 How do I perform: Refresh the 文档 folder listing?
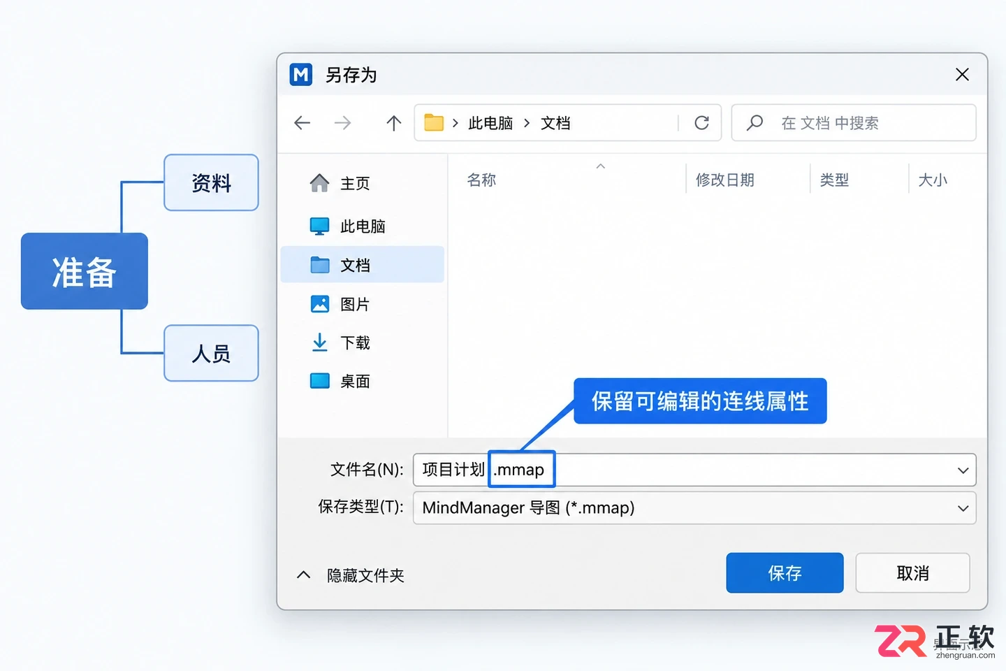[701, 123]
